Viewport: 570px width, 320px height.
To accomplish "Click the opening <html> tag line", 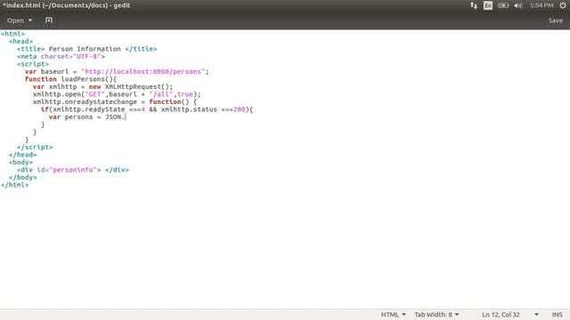I will [13, 34].
